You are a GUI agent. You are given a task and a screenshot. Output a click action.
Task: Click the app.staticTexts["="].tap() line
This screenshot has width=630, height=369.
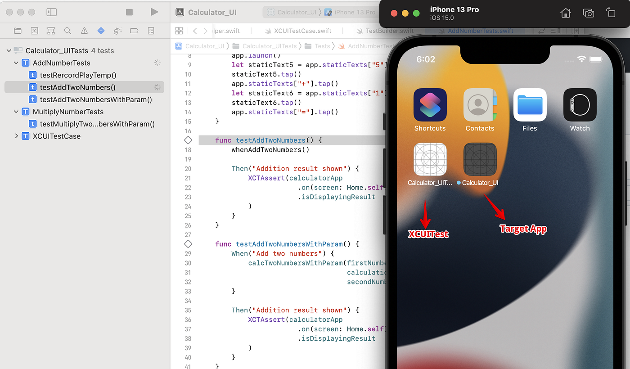click(x=285, y=112)
